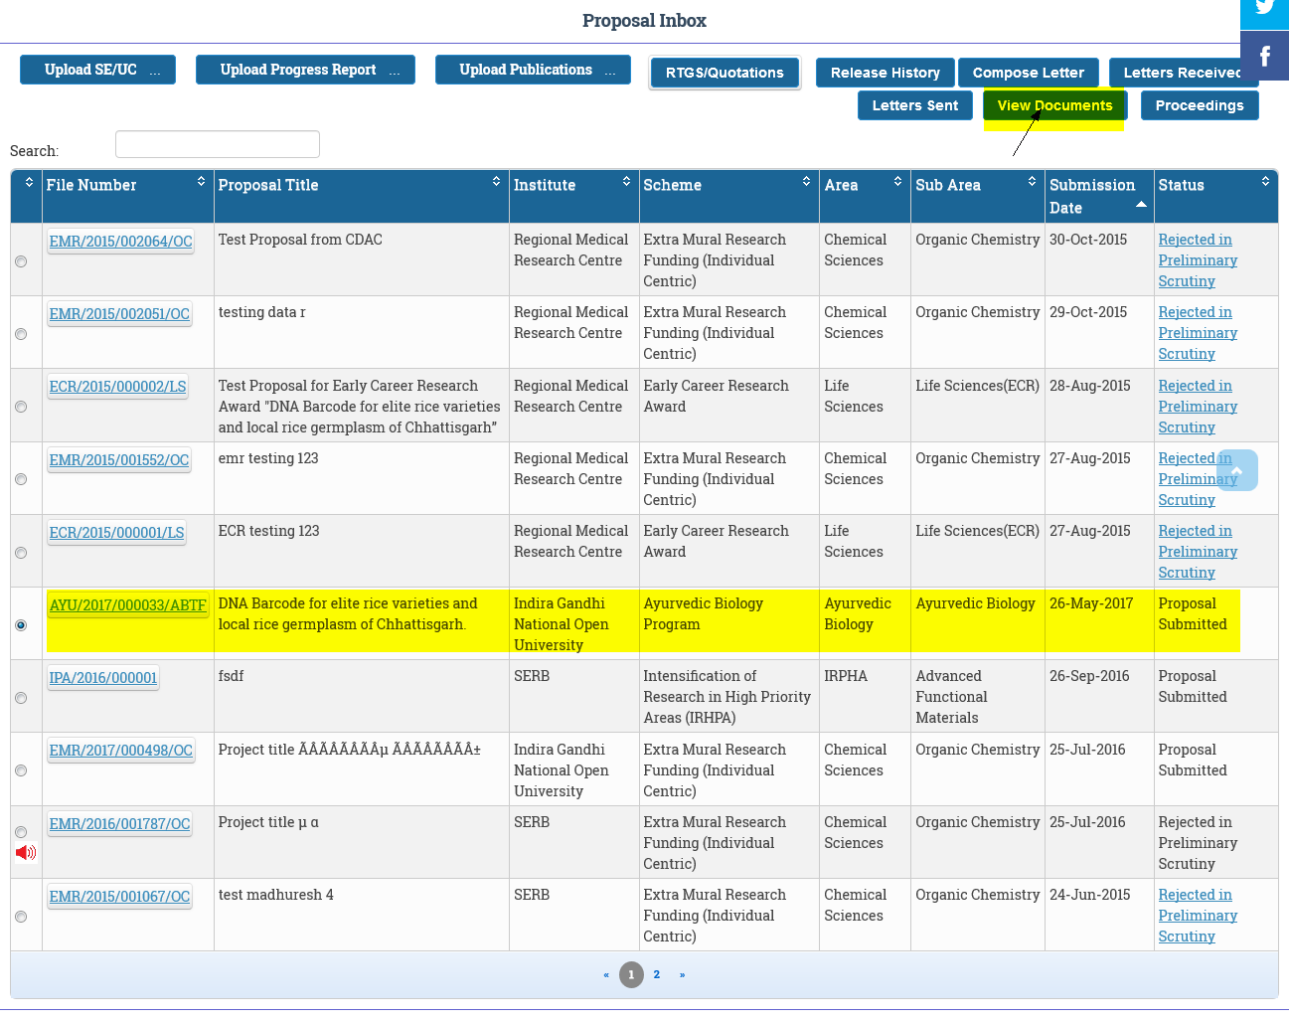Screen dimensions: 1289x1022
Task: Open Rejected status link for 30-Oct-2015 row
Action: tap(1198, 260)
